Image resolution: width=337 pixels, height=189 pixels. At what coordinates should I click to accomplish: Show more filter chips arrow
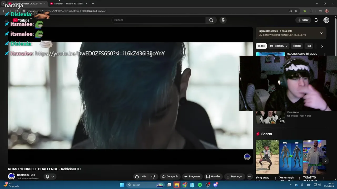click(322, 46)
